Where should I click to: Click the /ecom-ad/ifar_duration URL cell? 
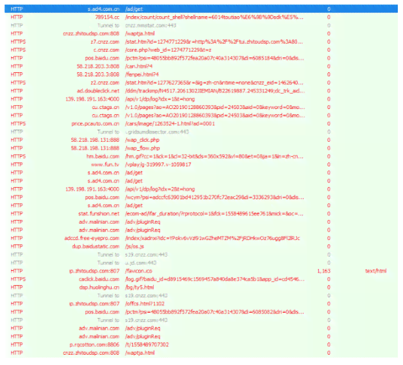(214, 214)
